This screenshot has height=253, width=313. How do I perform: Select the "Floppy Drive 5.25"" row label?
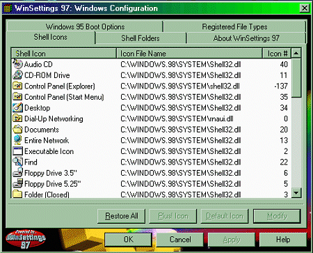coord(53,184)
